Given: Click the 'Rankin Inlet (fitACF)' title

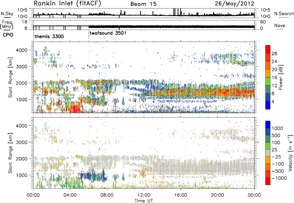Looking at the screenshot, I should (x=67, y=3).
